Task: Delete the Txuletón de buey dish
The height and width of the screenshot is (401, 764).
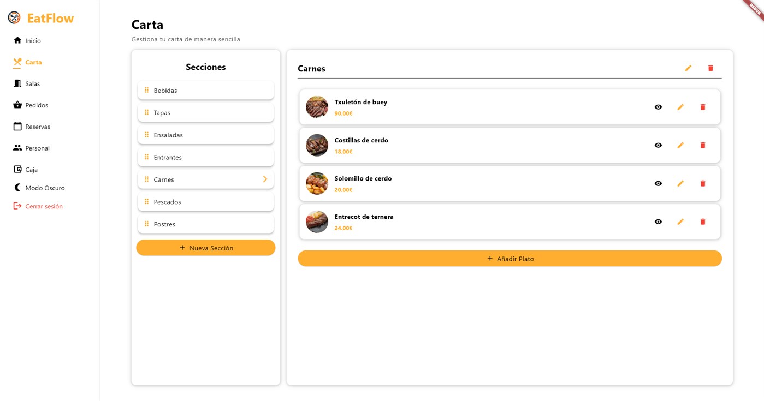Action: pos(703,107)
